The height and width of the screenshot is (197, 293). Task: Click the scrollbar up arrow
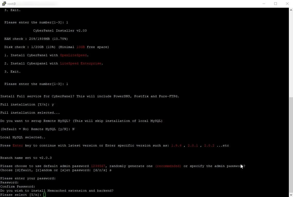(x=291, y=10)
